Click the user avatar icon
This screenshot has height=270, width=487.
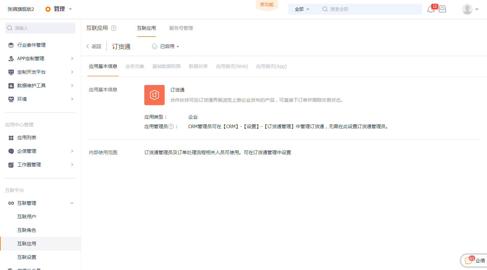point(467,9)
